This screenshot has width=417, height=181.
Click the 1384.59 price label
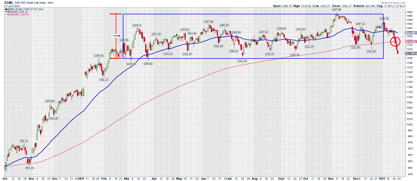(281, 28)
